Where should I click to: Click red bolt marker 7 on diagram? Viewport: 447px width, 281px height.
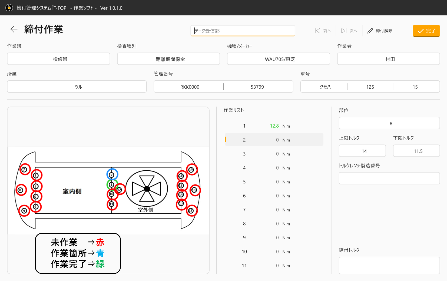click(24, 169)
